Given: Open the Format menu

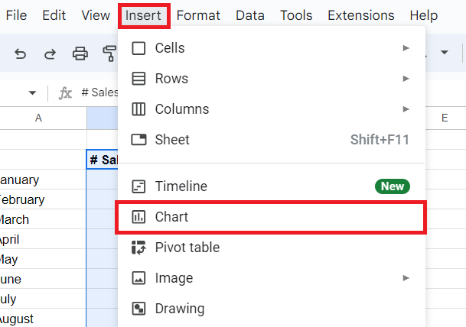Looking at the screenshot, I should tap(198, 15).
